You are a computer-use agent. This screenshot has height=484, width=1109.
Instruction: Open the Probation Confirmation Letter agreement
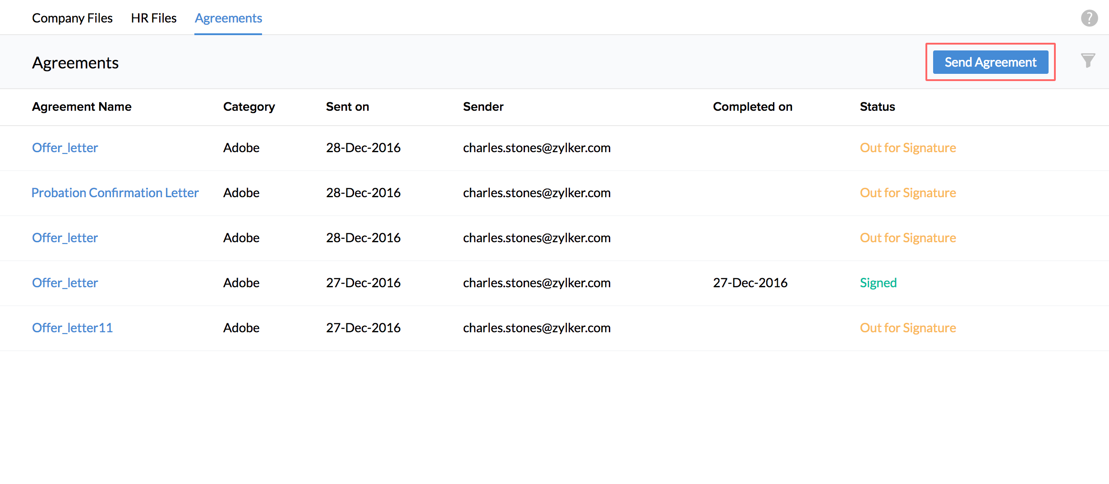point(115,193)
